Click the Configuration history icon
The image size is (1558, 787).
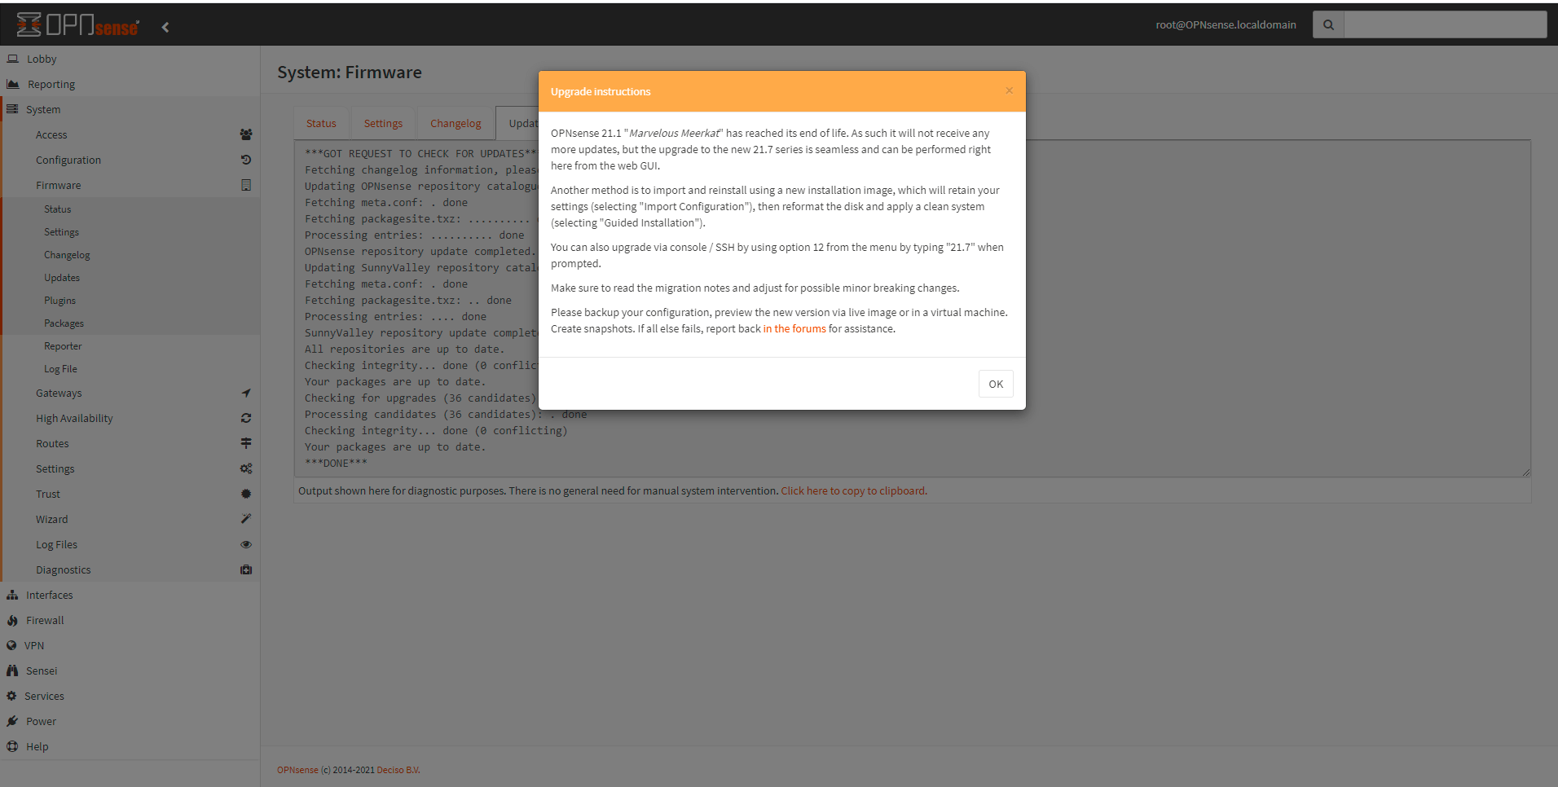click(x=245, y=160)
